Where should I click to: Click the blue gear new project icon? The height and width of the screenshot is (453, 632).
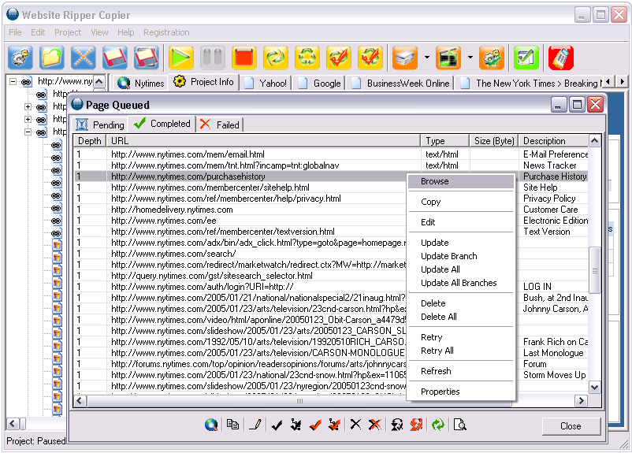click(x=20, y=58)
